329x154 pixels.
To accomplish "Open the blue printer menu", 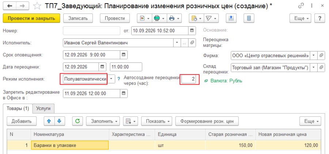I will [x=174, y=19].
